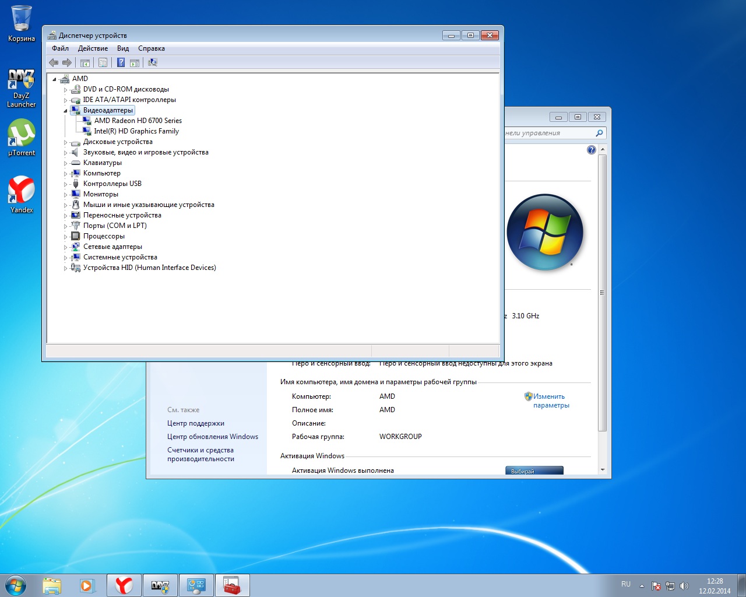Open the Файл menu
The image size is (746, 597).
pos(60,48)
